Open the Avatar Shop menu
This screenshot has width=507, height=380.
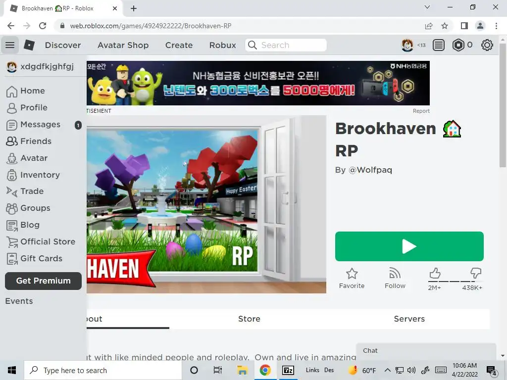pyautogui.click(x=123, y=45)
